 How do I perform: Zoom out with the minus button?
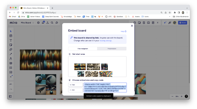pos(172,96)
